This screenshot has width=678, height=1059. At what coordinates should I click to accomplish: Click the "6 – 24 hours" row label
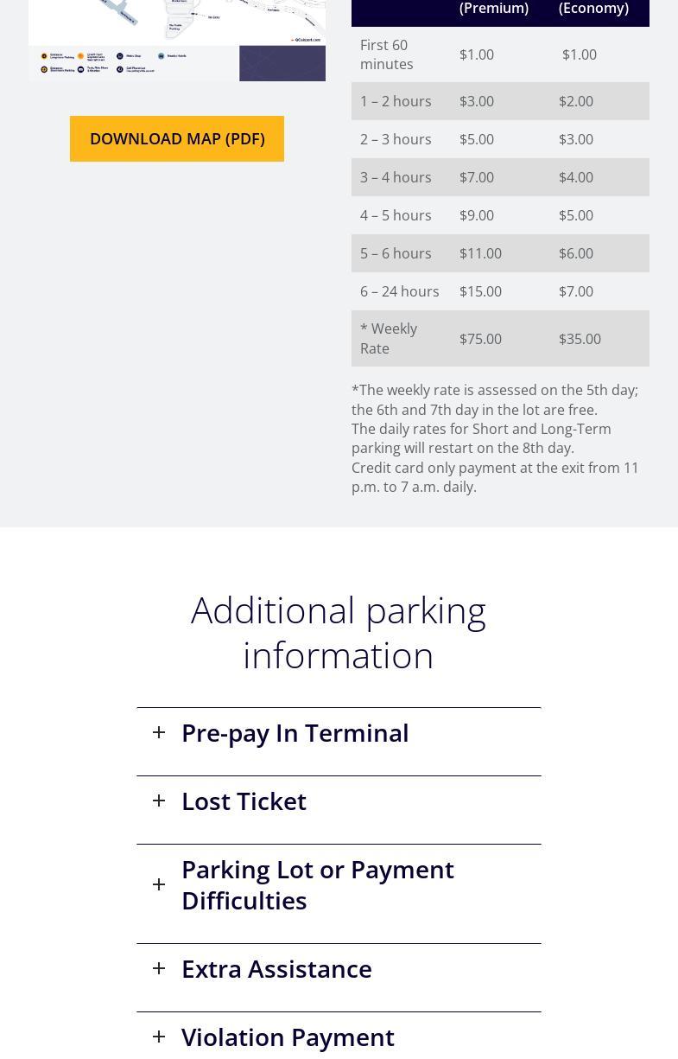pos(399,291)
